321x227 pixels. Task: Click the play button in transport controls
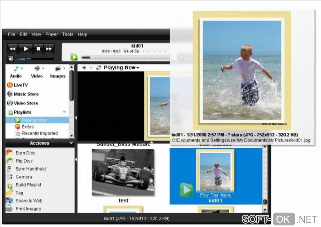(25, 49)
